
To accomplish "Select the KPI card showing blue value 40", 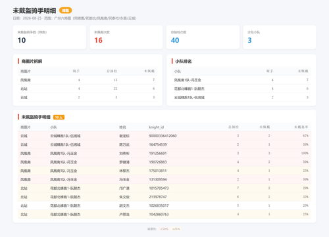I will point(203,37).
